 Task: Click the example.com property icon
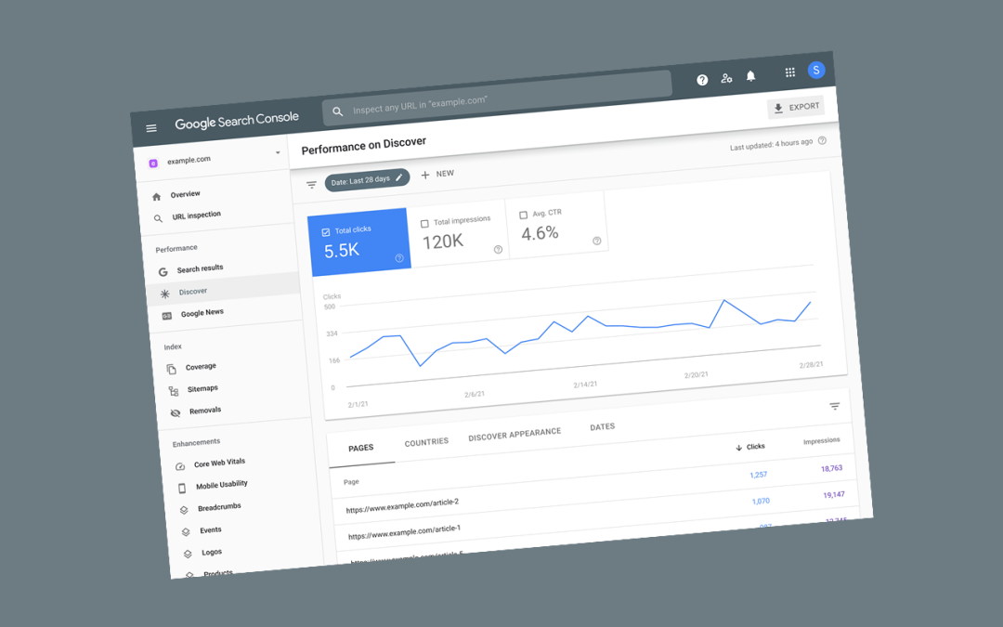tap(153, 163)
